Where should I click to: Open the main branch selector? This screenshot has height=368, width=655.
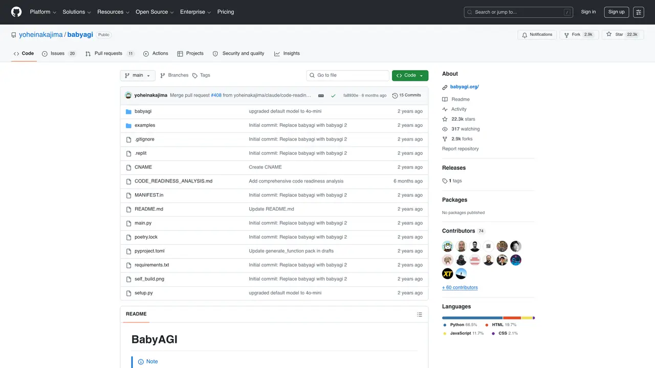[138, 76]
